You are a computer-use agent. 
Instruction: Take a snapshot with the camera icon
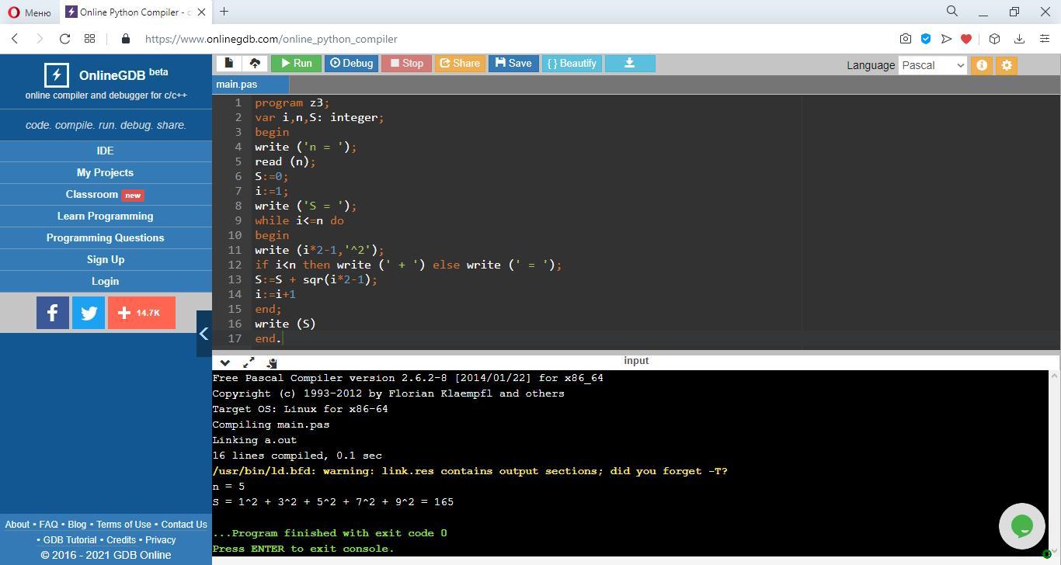[906, 39]
